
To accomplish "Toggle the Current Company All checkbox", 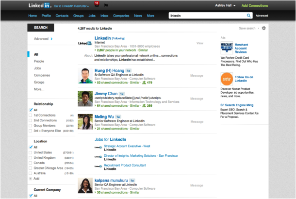I will pos(31,196).
